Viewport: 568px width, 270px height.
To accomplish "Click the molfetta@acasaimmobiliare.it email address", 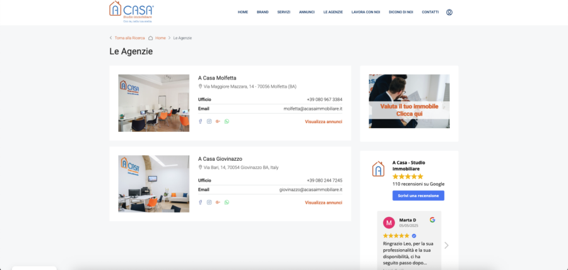I will tap(312, 109).
